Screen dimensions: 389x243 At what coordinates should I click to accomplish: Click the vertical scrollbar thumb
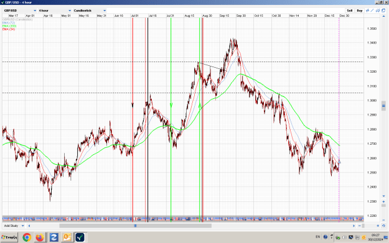[383, 106]
